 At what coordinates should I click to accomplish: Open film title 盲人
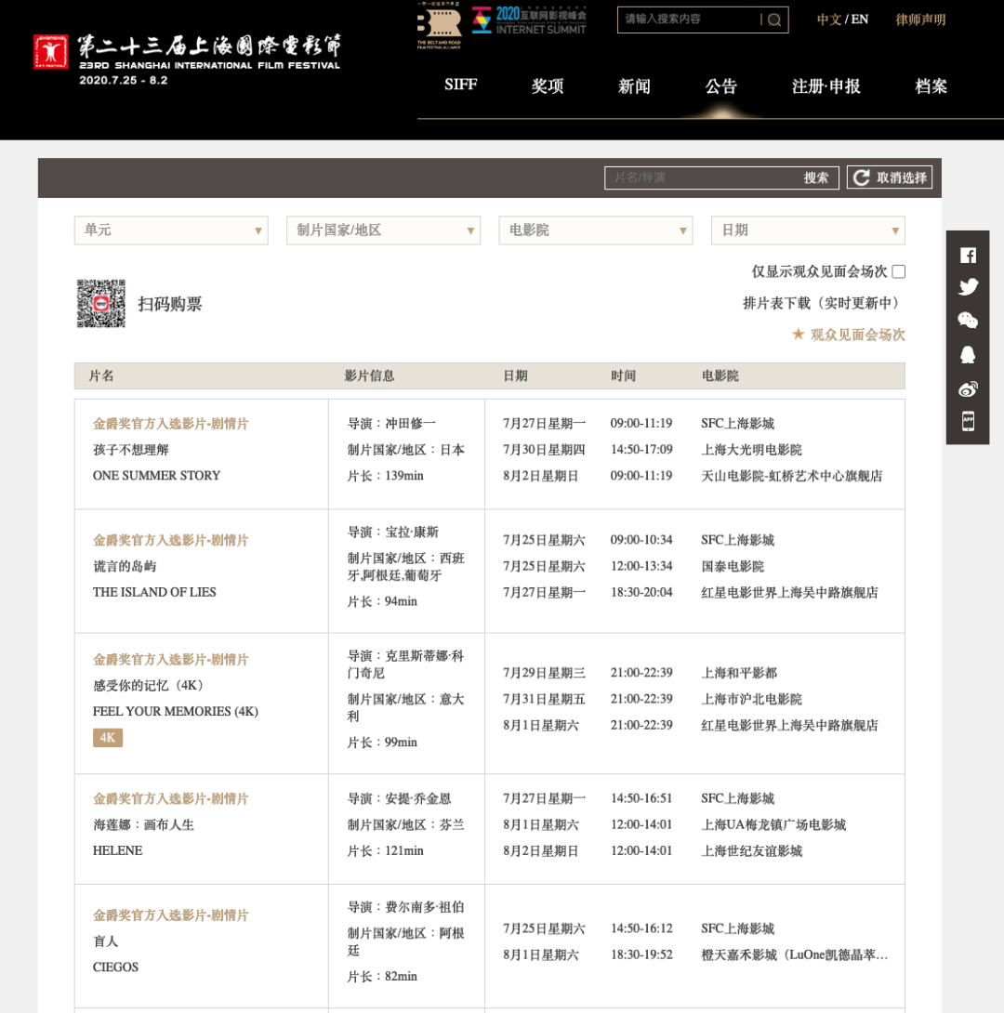point(106,941)
